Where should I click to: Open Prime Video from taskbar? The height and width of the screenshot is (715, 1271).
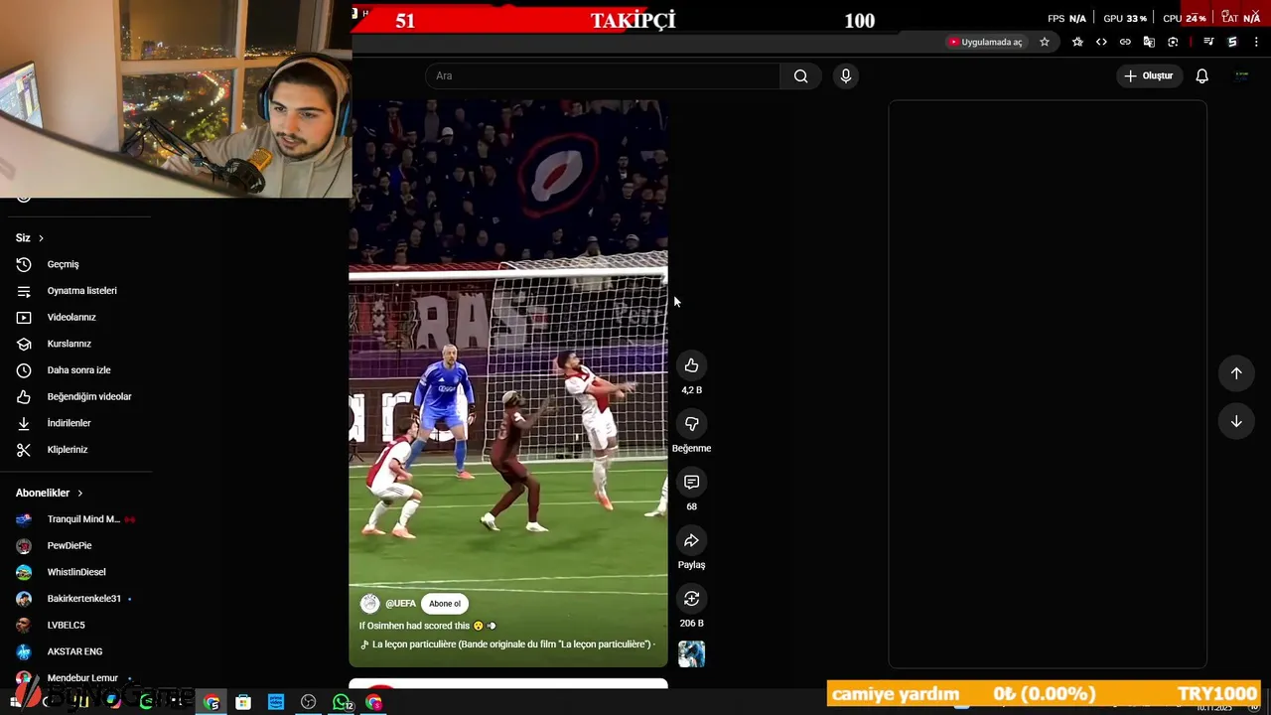click(276, 703)
